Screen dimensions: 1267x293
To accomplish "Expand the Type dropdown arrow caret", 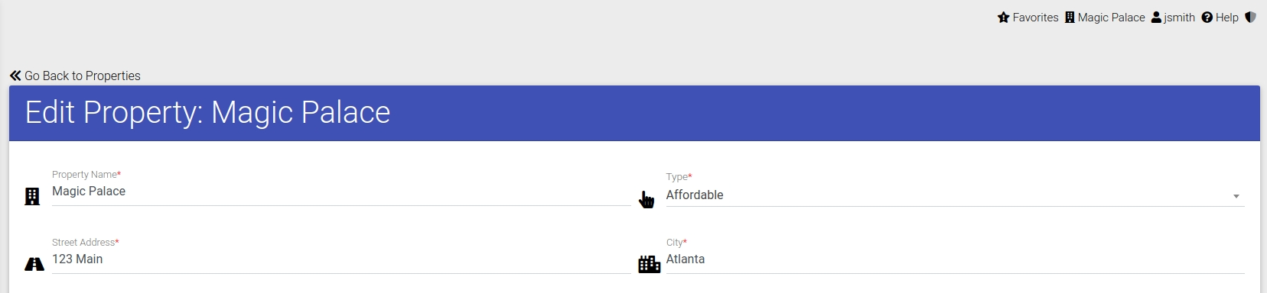I will pos(1236,197).
